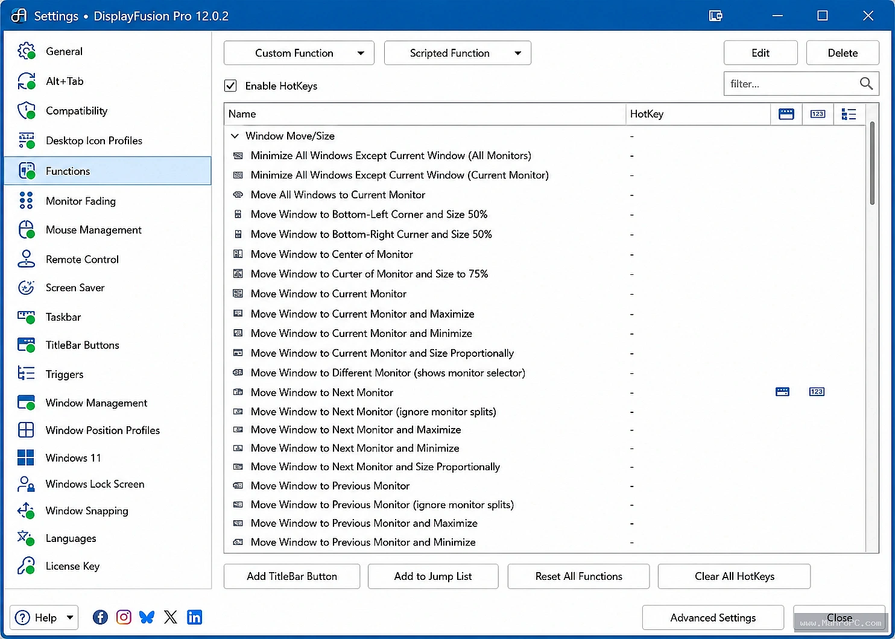Click the License Key icon
The height and width of the screenshot is (639, 895).
click(x=27, y=565)
